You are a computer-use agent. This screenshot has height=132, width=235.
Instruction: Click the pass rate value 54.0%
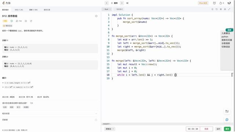pyautogui.click(x=46, y=97)
